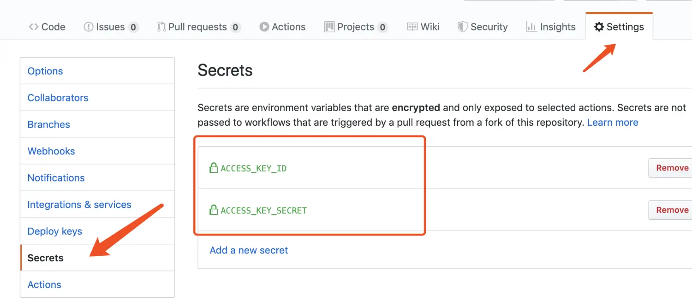Click the Insights bar graph icon
This screenshot has width=692, height=300.
[x=531, y=27]
